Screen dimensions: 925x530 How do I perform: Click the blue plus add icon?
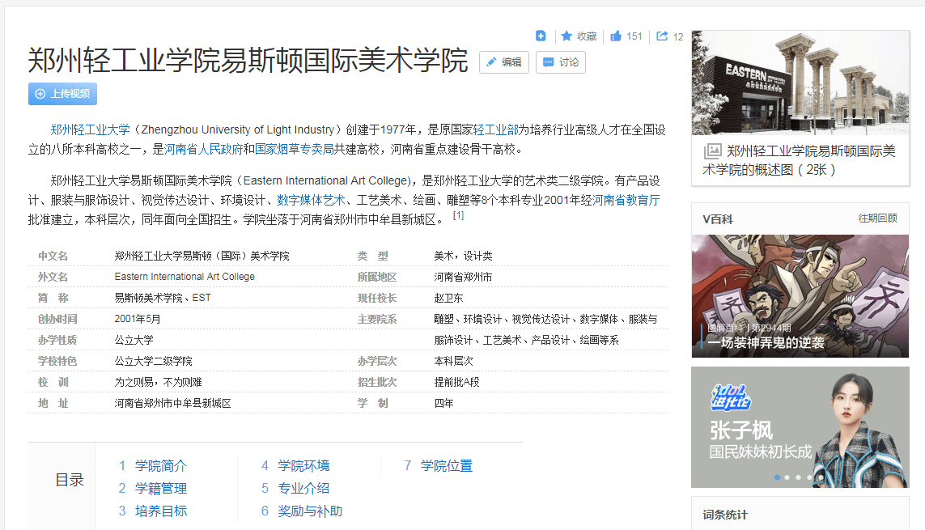click(x=541, y=36)
